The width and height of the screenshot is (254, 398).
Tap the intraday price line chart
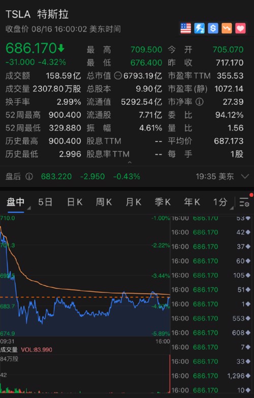[85, 276]
